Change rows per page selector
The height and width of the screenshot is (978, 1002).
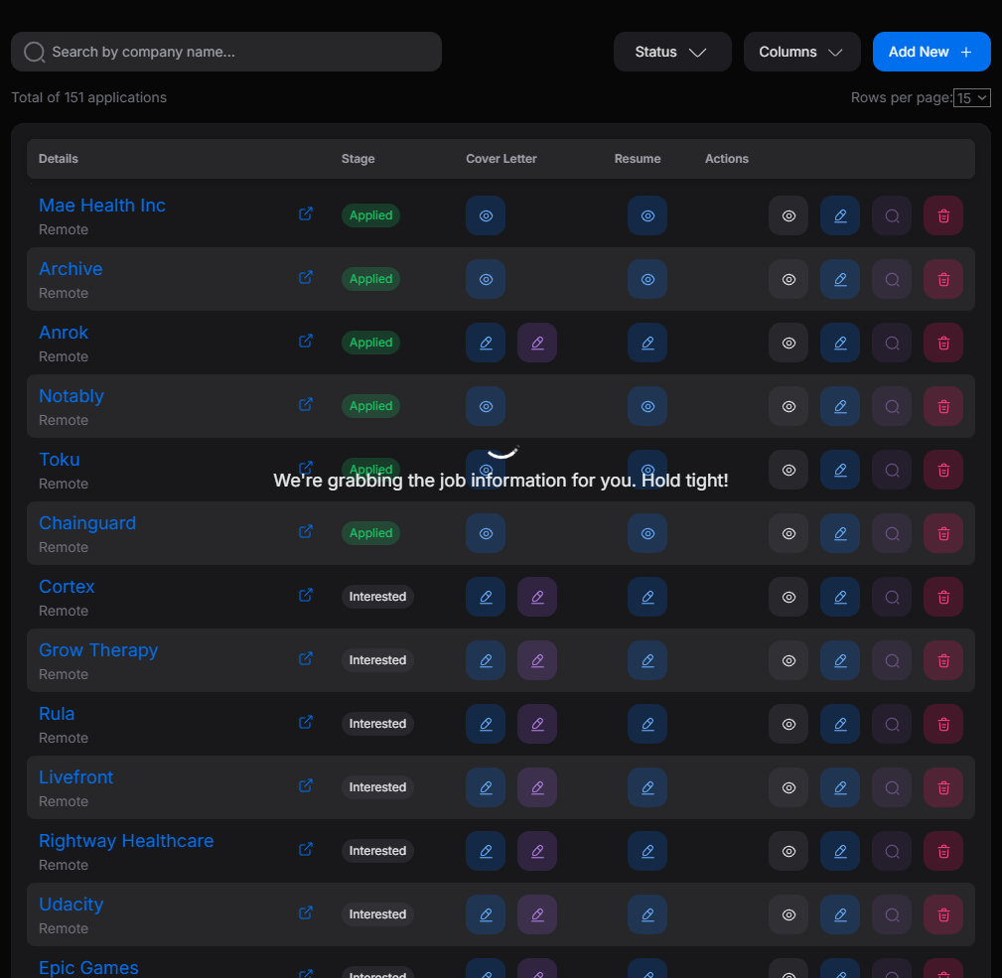coord(971,97)
